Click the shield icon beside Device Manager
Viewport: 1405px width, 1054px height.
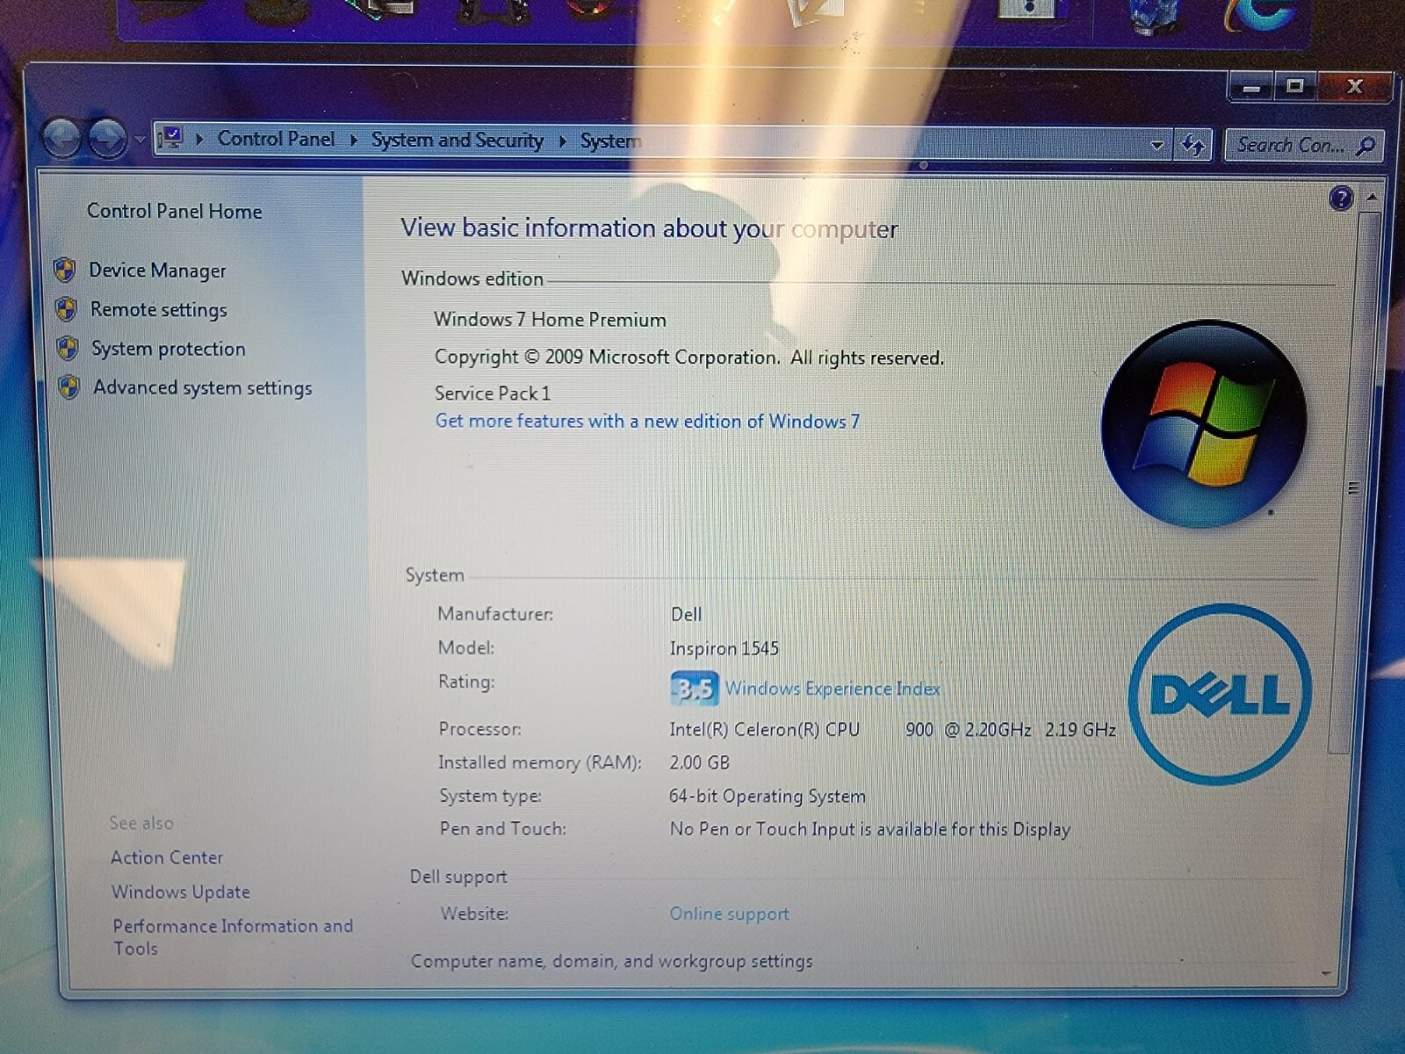tap(64, 270)
